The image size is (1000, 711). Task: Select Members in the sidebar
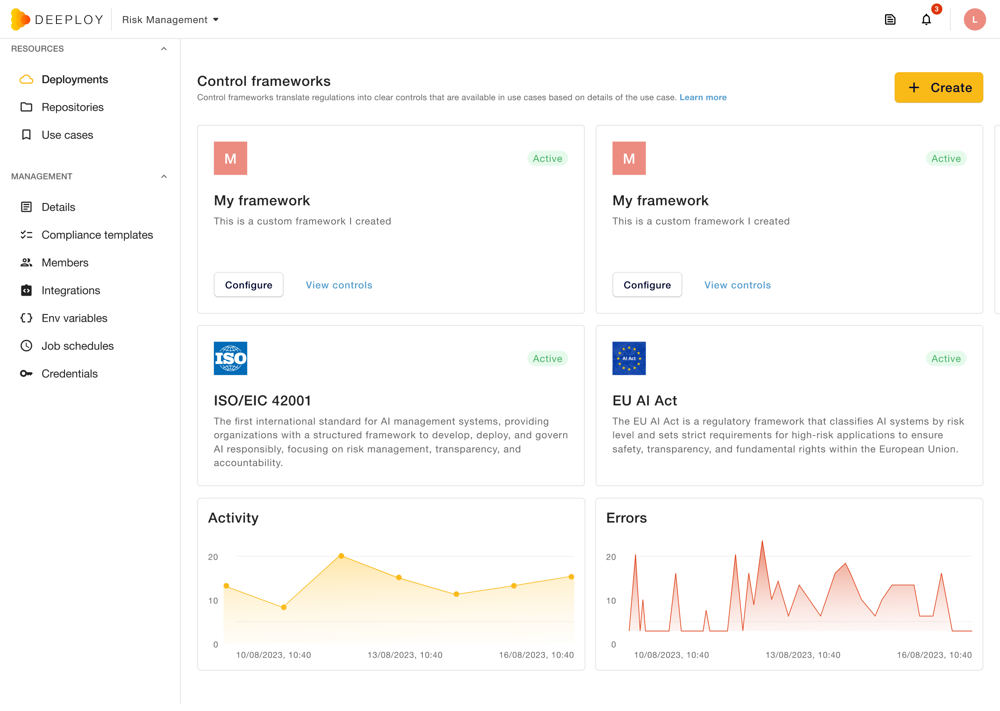tap(65, 262)
